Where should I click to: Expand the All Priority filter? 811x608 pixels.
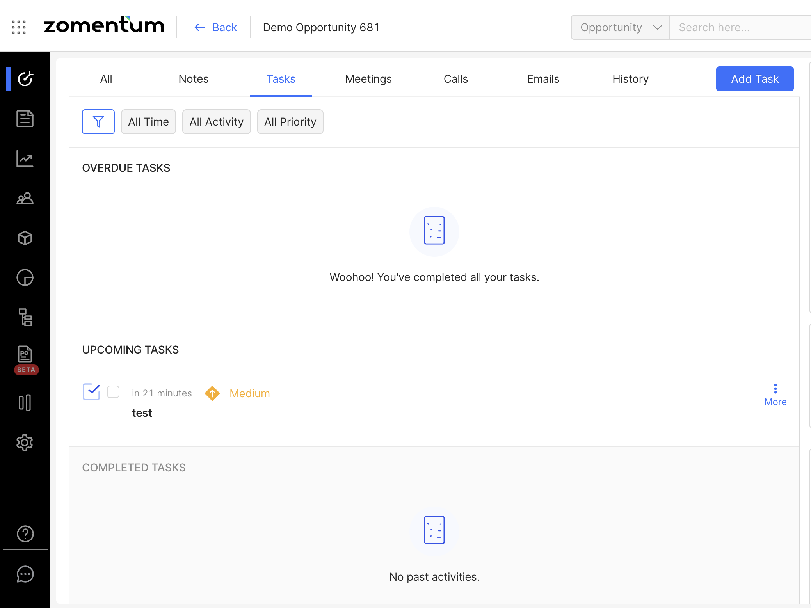click(290, 122)
